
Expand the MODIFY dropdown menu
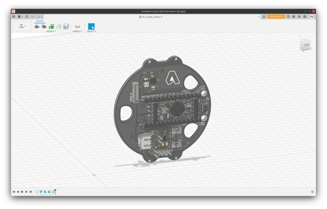[50, 31]
